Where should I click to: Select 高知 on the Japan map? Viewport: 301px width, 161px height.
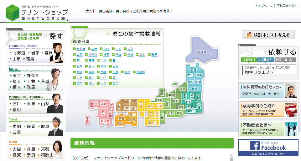coord(120,124)
